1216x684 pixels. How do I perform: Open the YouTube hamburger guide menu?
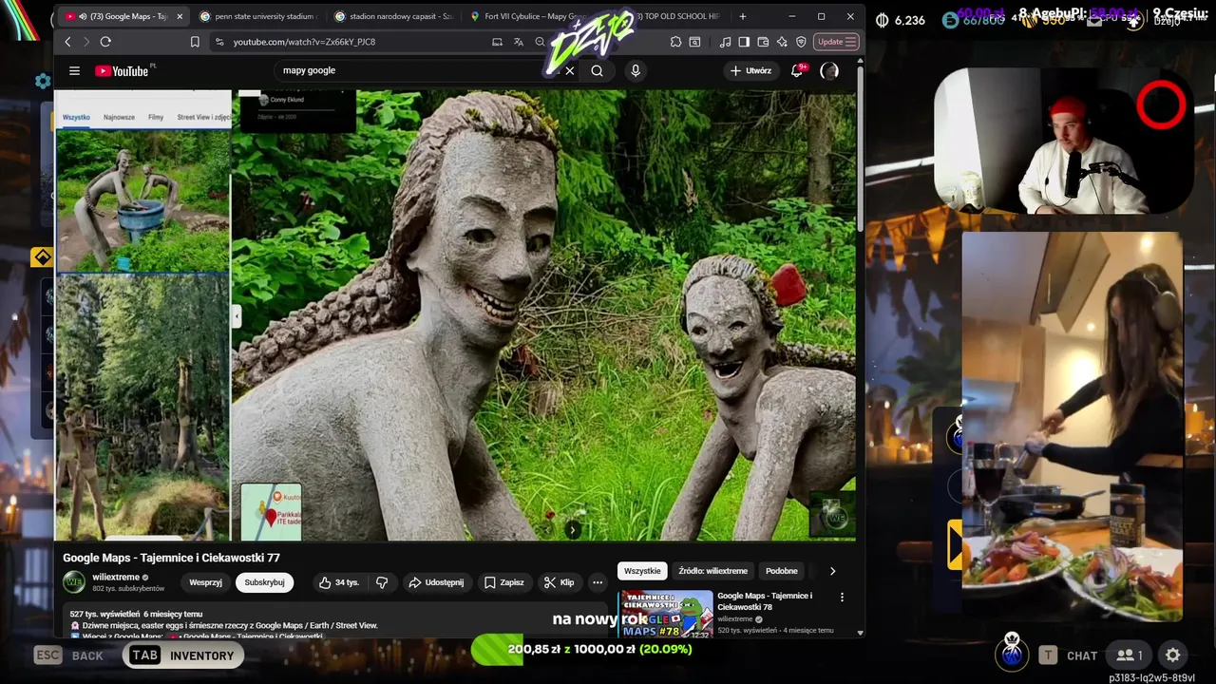pyautogui.click(x=74, y=70)
